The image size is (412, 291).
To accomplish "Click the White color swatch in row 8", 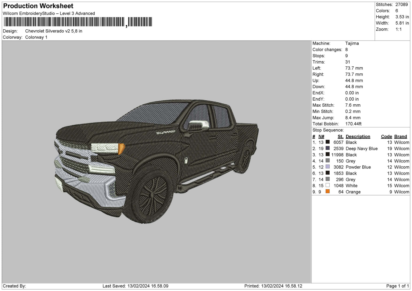I will (x=328, y=186).
